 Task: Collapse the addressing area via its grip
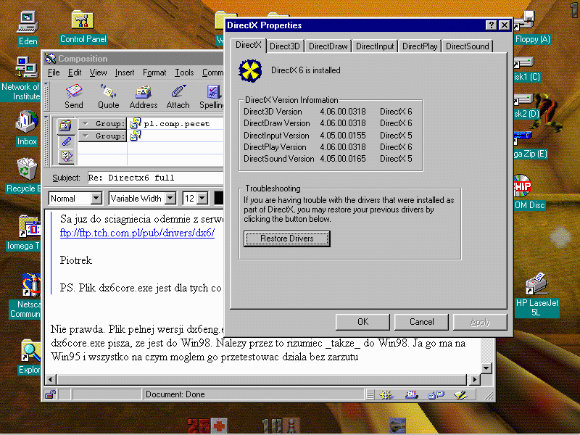click(46, 141)
